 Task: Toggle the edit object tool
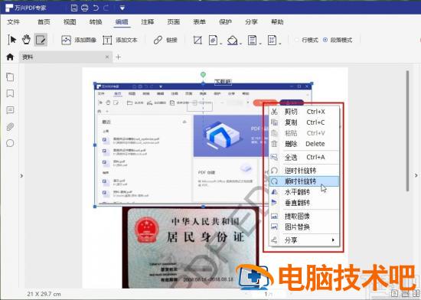pos(41,40)
